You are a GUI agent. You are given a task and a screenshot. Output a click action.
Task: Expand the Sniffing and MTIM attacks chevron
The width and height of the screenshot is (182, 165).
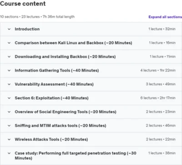coord(9,126)
